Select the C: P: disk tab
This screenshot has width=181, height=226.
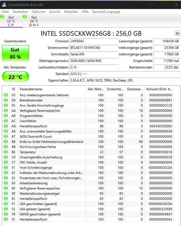(x=11, y=21)
